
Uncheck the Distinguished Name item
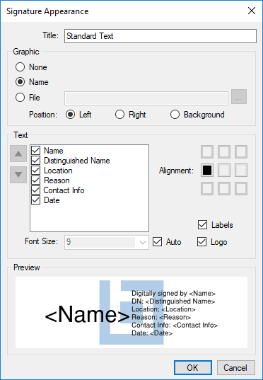pyautogui.click(x=36, y=161)
